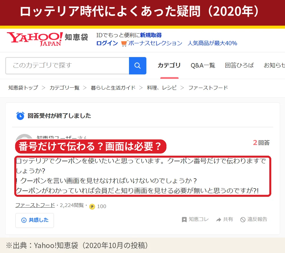Open the カテゴリ tab
This screenshot has width=285, height=253.
[x=169, y=65]
